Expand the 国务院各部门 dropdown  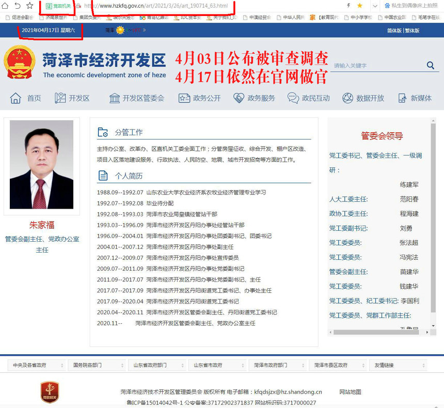[97, 365]
